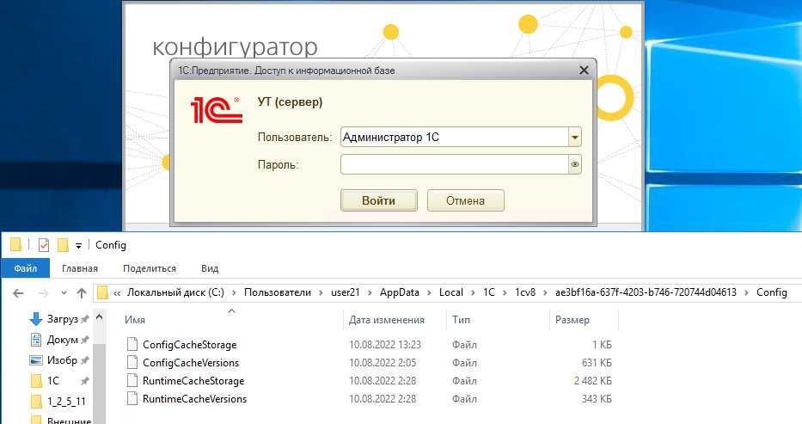802x424 pixels.
Task: Click the Properties checkmark quick access icon
Action: click(44, 245)
